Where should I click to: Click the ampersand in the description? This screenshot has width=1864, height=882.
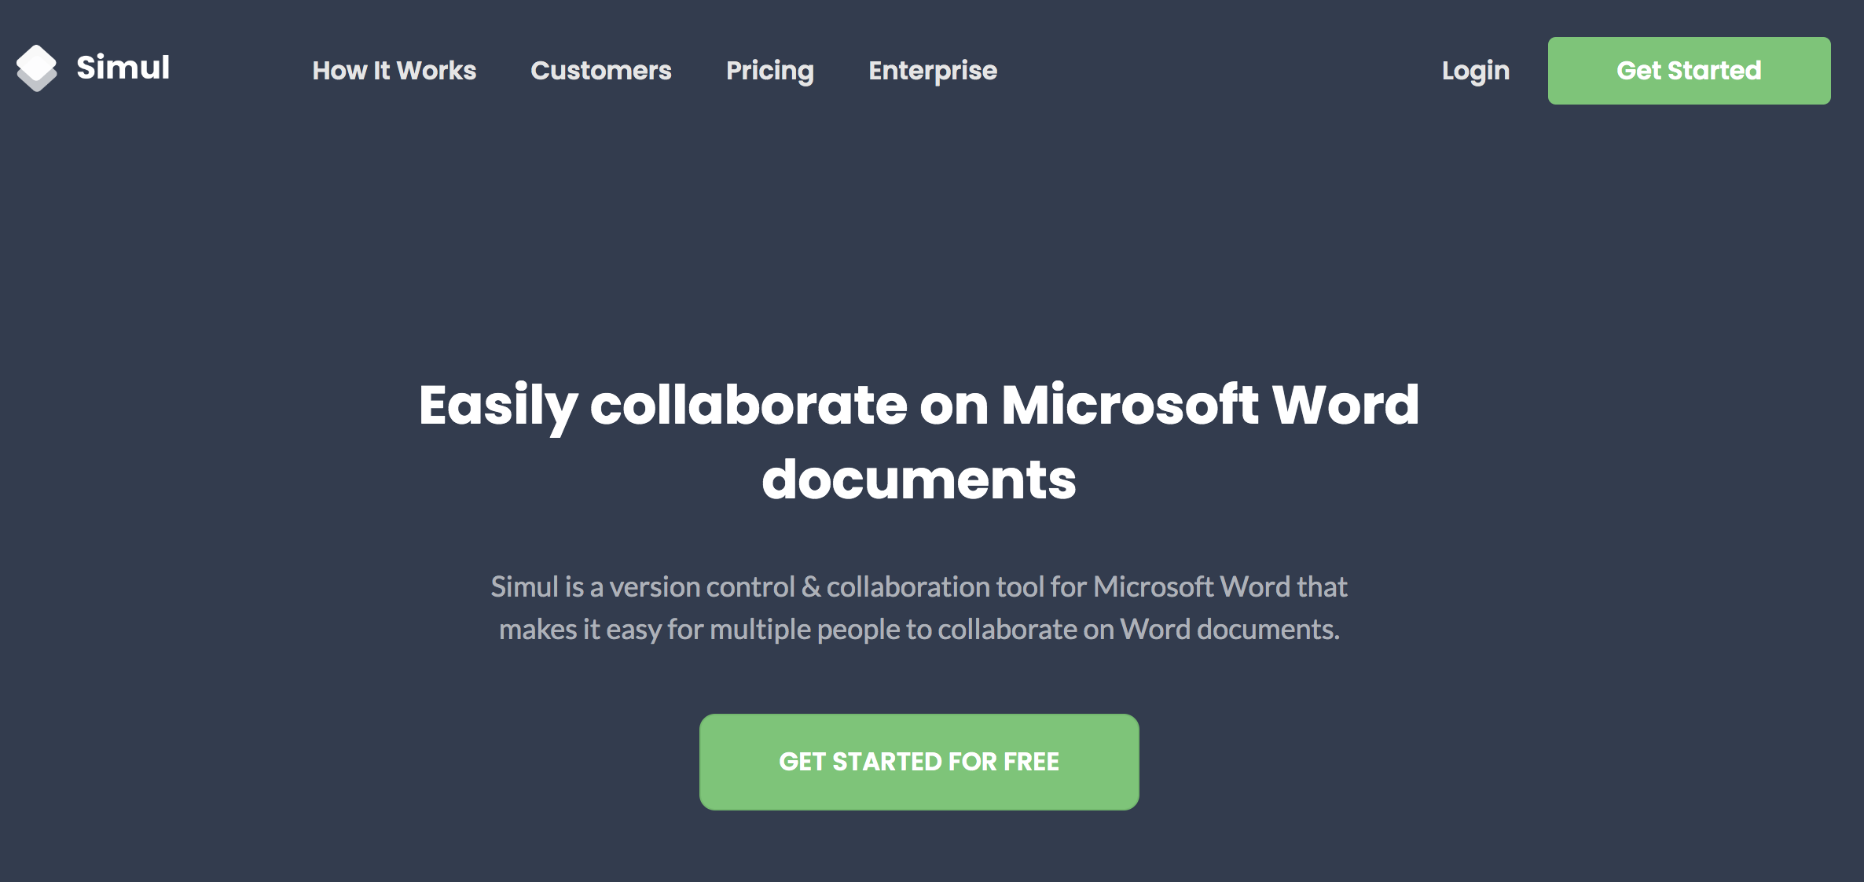click(x=811, y=587)
